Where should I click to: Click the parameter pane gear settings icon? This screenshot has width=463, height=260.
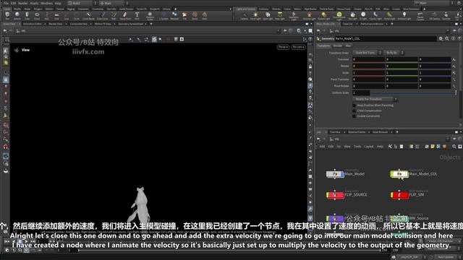441,38
